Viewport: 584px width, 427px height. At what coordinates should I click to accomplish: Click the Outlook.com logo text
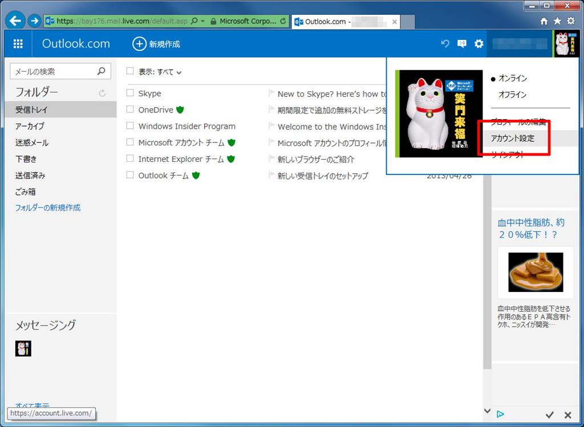tap(76, 43)
